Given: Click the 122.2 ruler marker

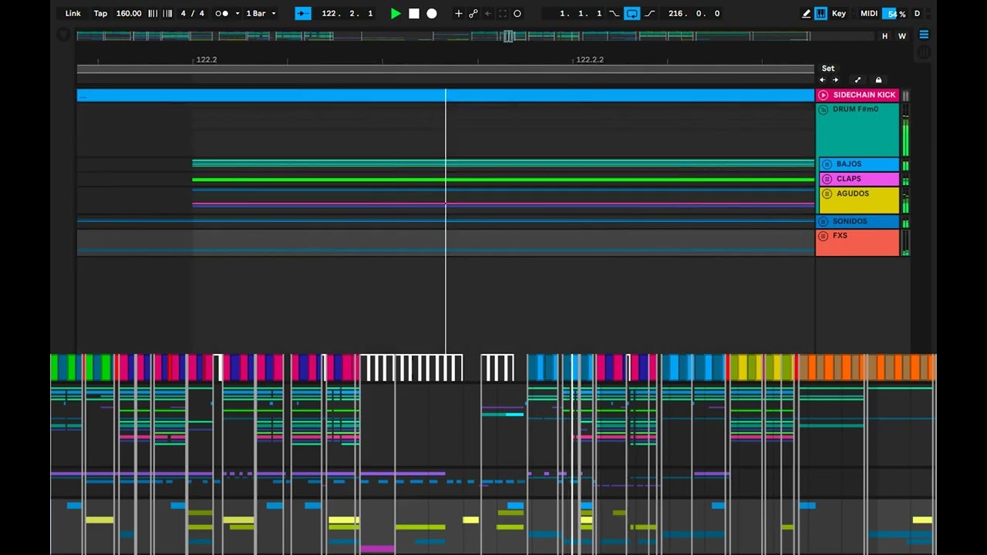Looking at the screenshot, I should click(207, 59).
